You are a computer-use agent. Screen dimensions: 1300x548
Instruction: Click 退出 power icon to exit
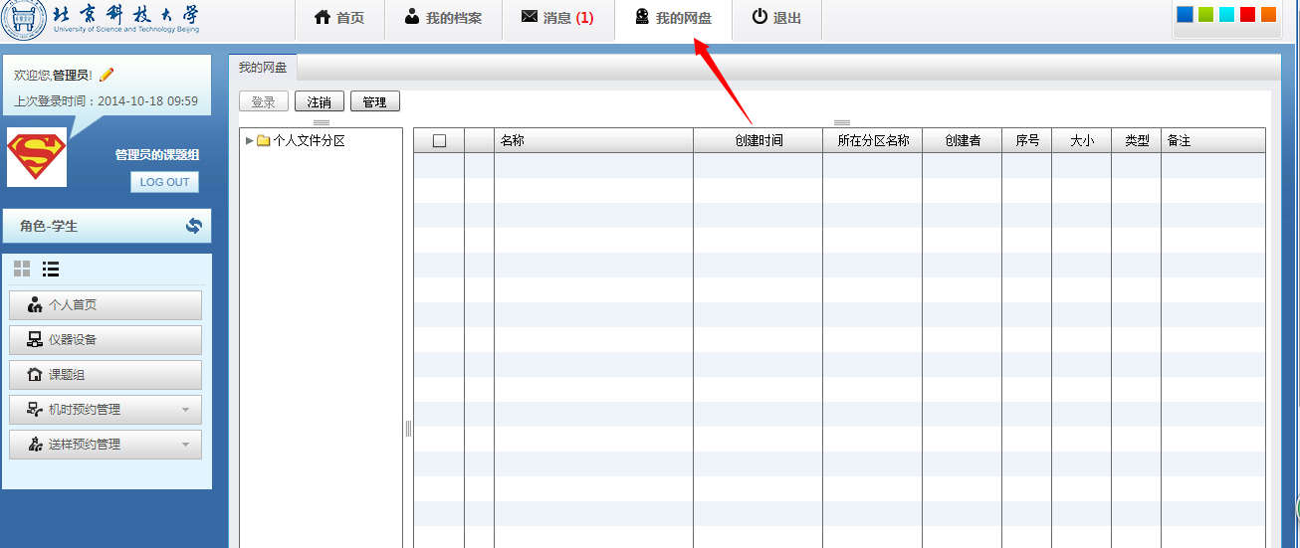tap(775, 18)
